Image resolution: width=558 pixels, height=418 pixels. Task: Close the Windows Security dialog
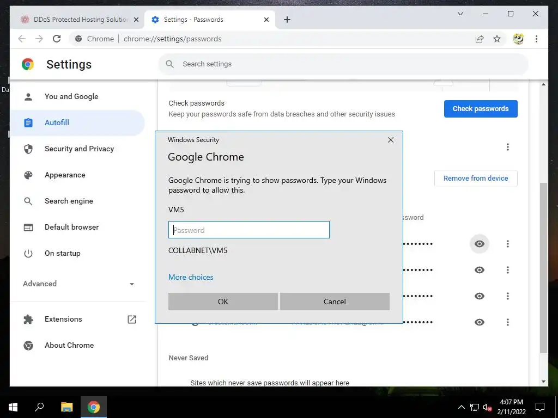click(390, 140)
